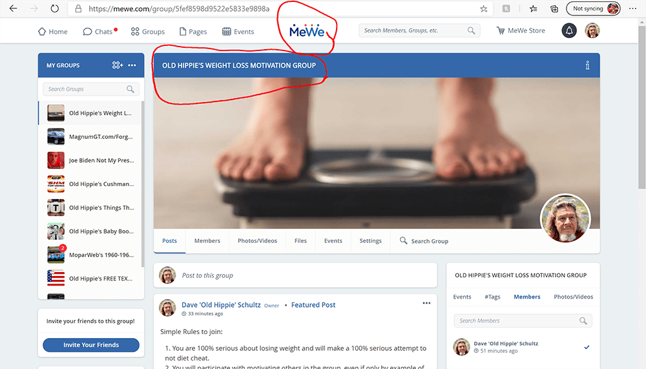Open the user profile avatar in header
Screen dimensions: 646x369
point(592,30)
